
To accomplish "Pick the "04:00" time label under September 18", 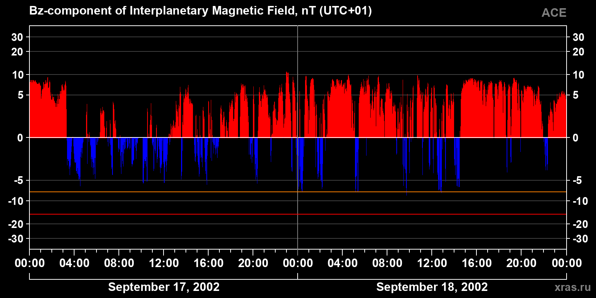I will [343, 263].
